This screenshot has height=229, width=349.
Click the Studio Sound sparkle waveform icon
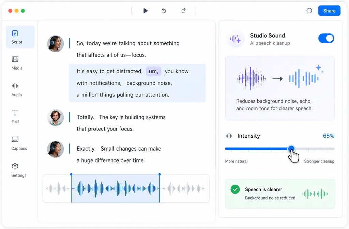236,39
